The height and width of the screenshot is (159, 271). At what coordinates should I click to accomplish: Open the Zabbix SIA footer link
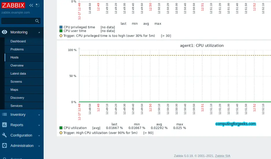point(222,156)
